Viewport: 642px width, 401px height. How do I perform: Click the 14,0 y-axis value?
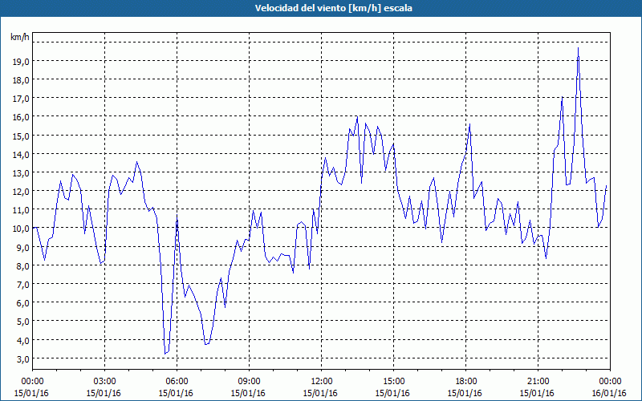pos(21,154)
